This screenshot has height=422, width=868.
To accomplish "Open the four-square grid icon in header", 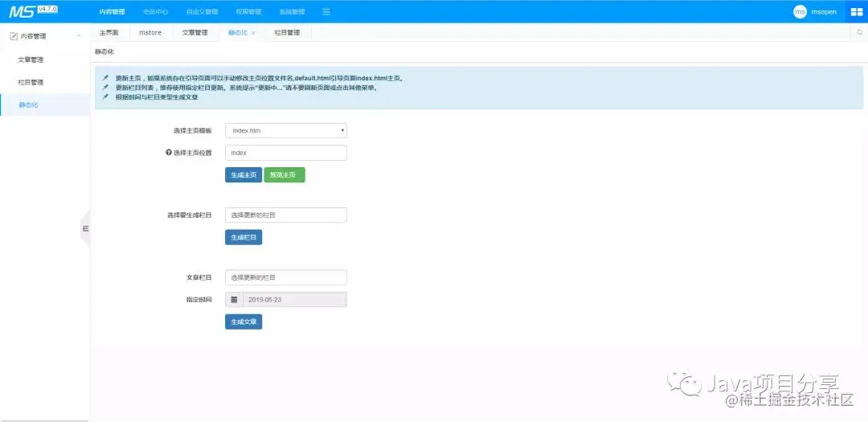I will coord(857,11).
